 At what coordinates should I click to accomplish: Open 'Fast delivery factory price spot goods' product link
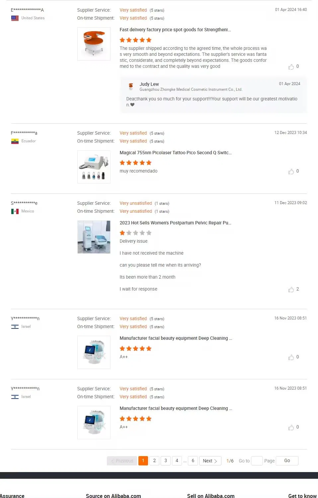tap(175, 30)
